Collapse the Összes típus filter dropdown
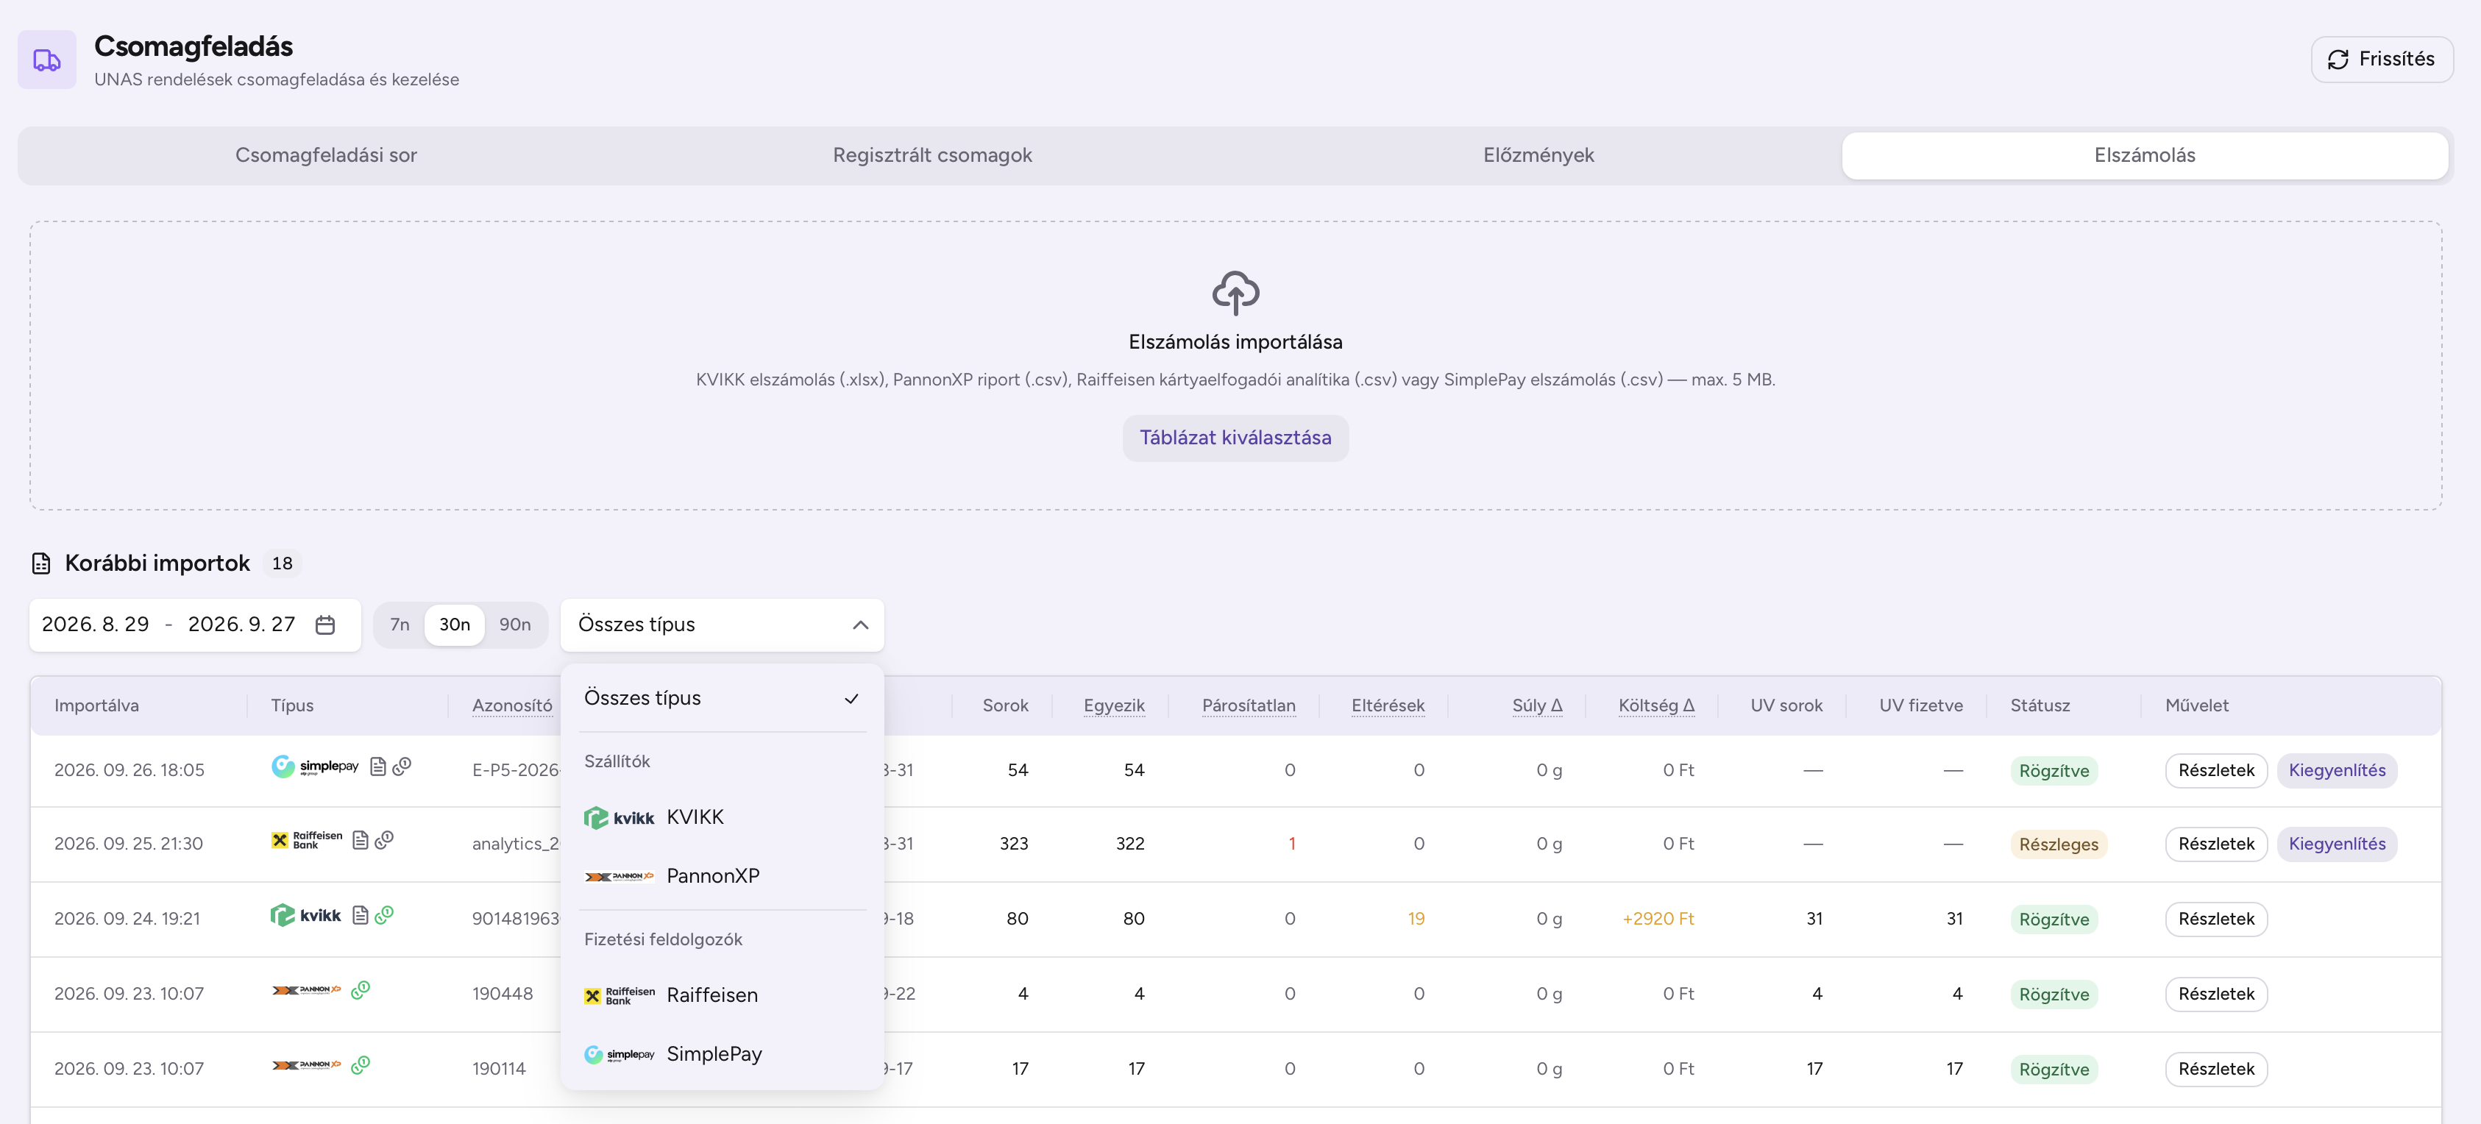2481x1124 pixels. click(723, 625)
